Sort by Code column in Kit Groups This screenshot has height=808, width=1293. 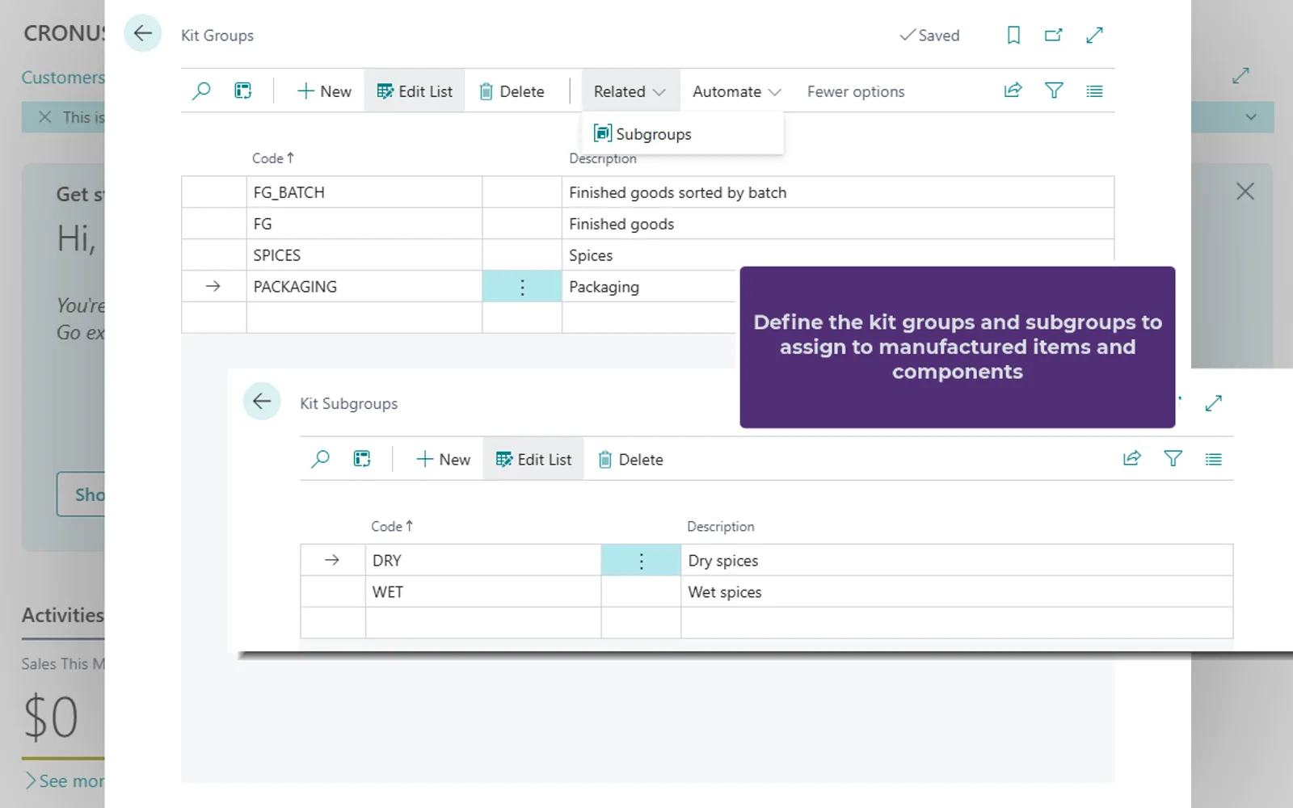273,158
